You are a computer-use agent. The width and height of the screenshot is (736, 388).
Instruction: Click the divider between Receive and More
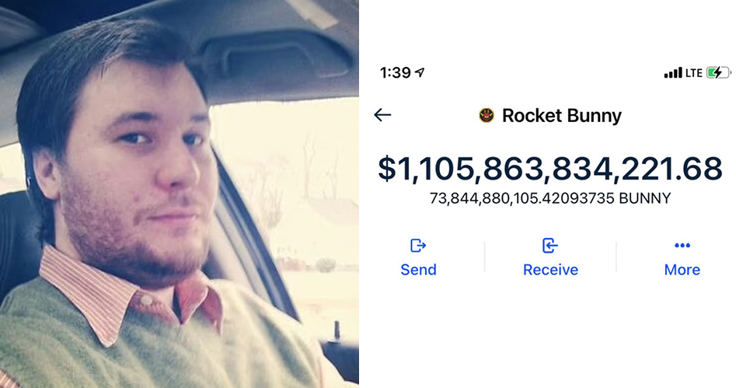point(616,257)
